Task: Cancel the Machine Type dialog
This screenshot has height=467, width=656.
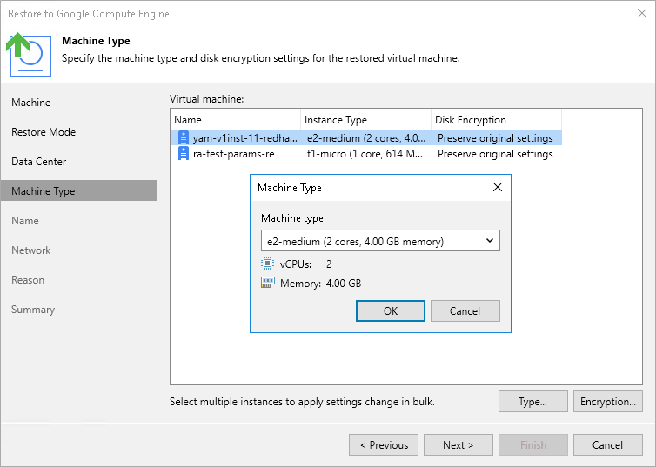Action: 465,310
